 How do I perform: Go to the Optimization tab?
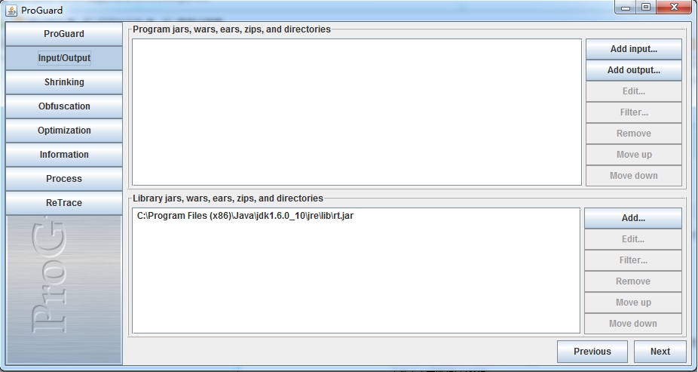tap(63, 130)
